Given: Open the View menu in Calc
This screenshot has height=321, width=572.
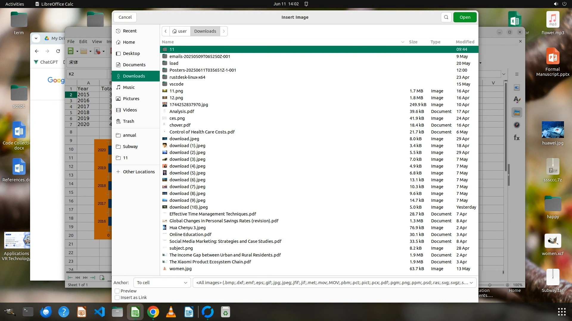Looking at the screenshot, I should (x=97, y=42).
